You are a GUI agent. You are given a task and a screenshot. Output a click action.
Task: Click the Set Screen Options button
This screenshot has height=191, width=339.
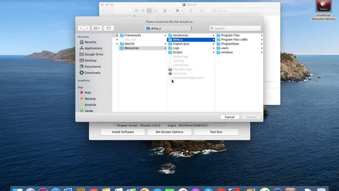pyautogui.click(x=169, y=132)
